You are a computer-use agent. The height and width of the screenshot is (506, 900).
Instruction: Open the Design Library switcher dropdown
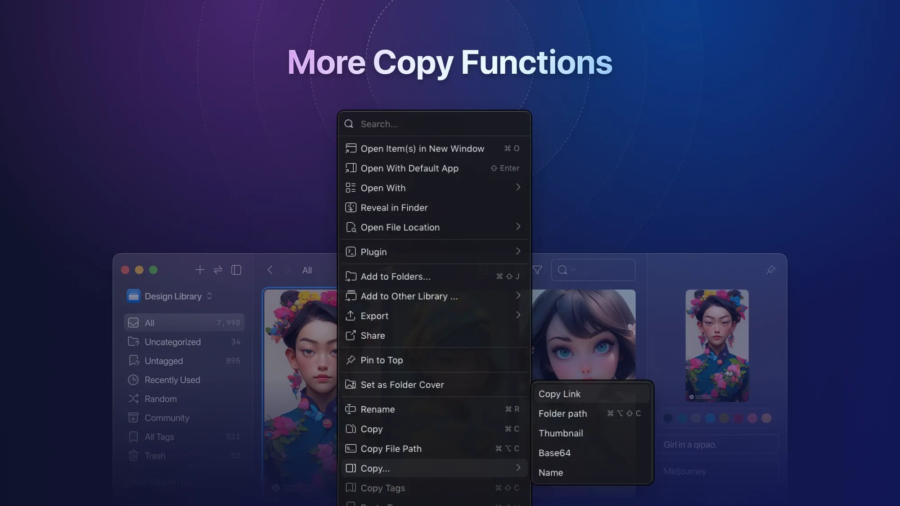pos(170,296)
